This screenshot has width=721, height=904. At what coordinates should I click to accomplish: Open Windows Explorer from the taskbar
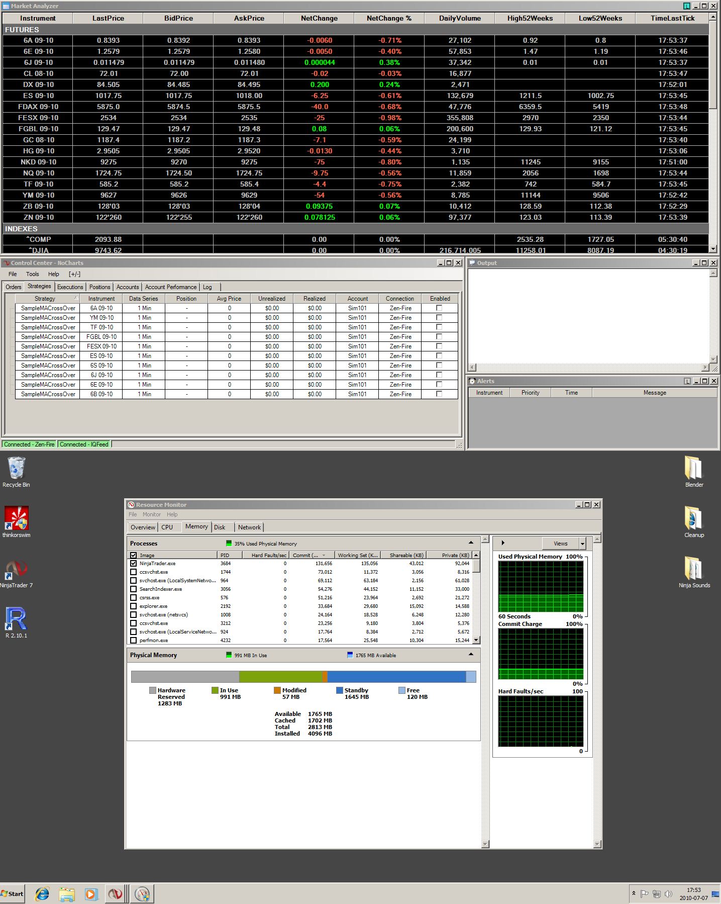(66, 894)
